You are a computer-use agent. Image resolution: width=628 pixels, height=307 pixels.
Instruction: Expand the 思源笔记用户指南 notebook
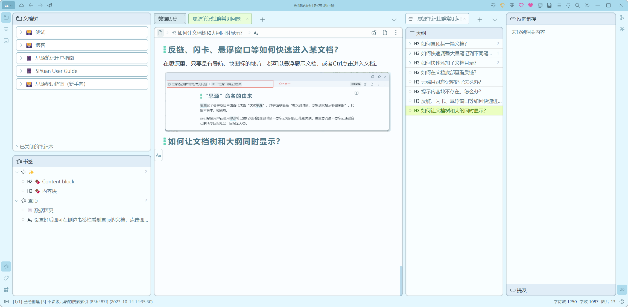tap(21, 58)
